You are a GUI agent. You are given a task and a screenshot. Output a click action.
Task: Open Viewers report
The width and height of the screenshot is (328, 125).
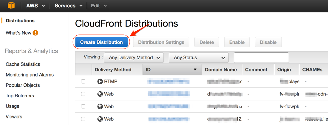click(14, 116)
